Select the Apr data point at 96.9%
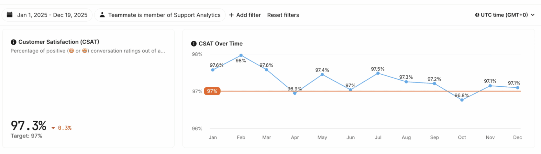541x154 pixels. click(x=295, y=93)
